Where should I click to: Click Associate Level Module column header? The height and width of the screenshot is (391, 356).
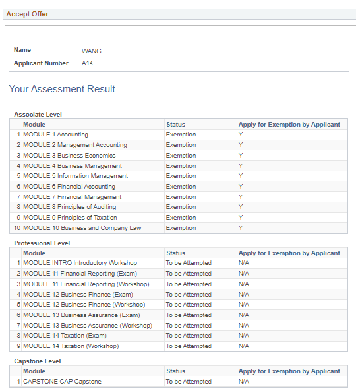point(34,125)
